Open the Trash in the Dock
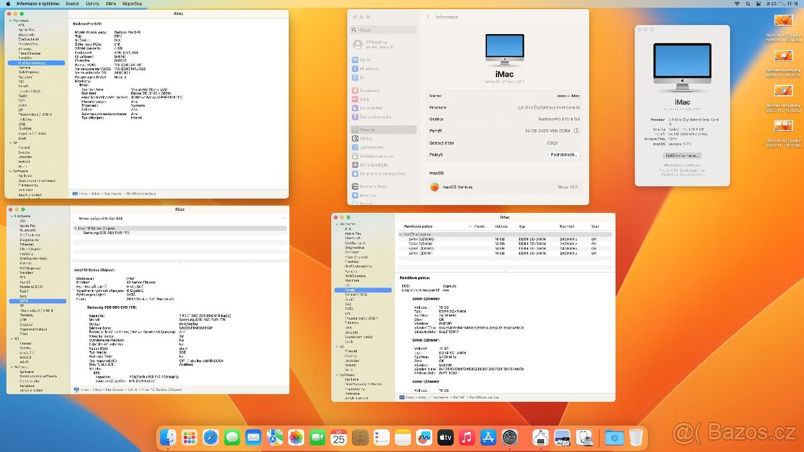Screen dimensions: 804x452 [636, 437]
